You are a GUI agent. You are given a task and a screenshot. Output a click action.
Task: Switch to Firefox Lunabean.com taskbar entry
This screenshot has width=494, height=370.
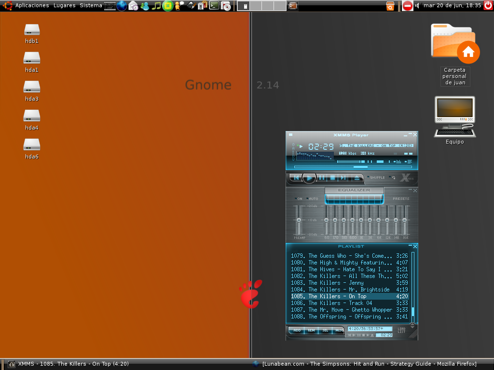click(x=366, y=364)
